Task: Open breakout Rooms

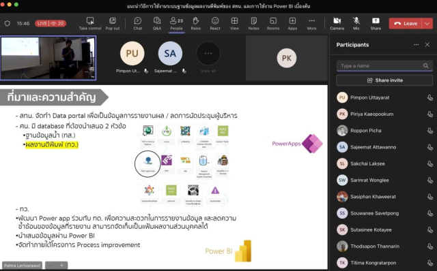Action: pos(273,24)
